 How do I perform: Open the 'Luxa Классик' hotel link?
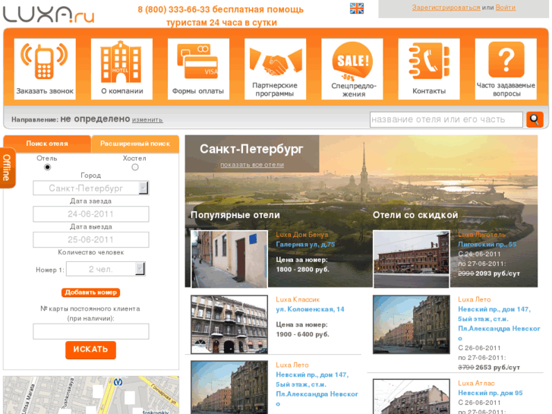pos(298,299)
